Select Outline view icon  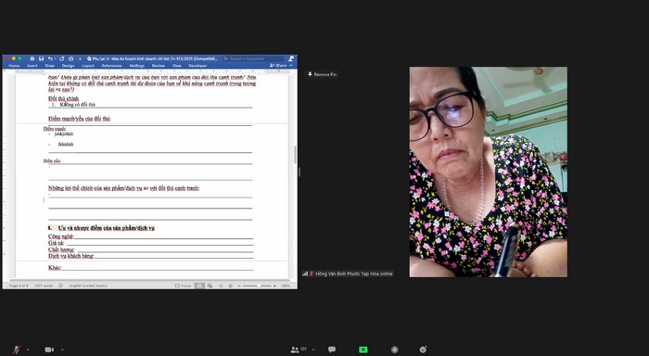(221, 286)
